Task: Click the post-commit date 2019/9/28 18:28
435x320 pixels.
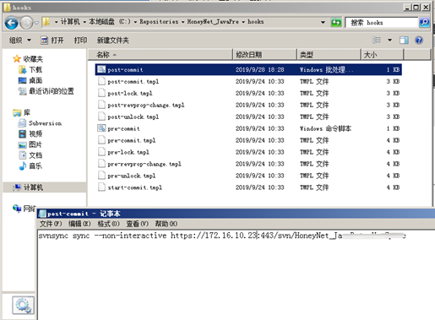Action: click(260, 69)
